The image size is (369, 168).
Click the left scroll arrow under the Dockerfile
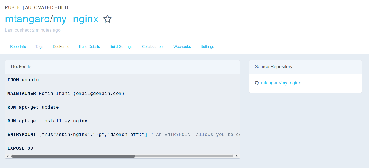click(x=8, y=156)
